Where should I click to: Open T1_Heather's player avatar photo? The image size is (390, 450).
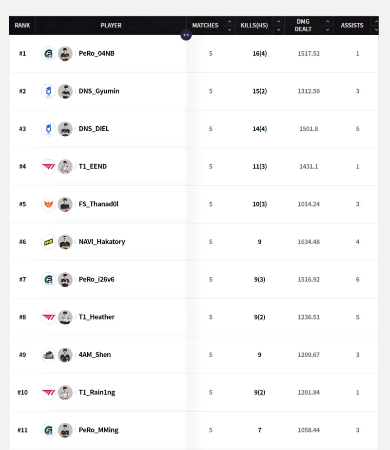click(65, 317)
